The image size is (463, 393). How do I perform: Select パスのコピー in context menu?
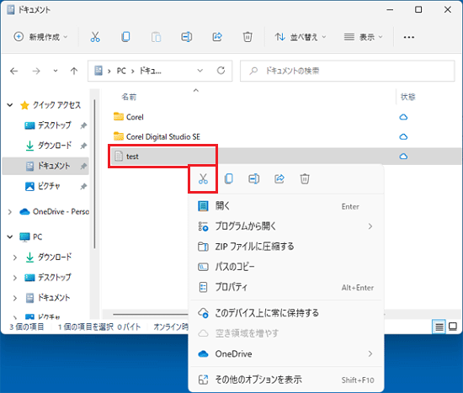coord(286,267)
